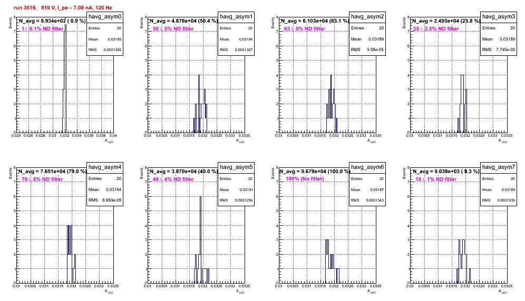525x301 pixels.
Task: Click the N_avg = 6.103e+04 label
Action: [315, 21]
